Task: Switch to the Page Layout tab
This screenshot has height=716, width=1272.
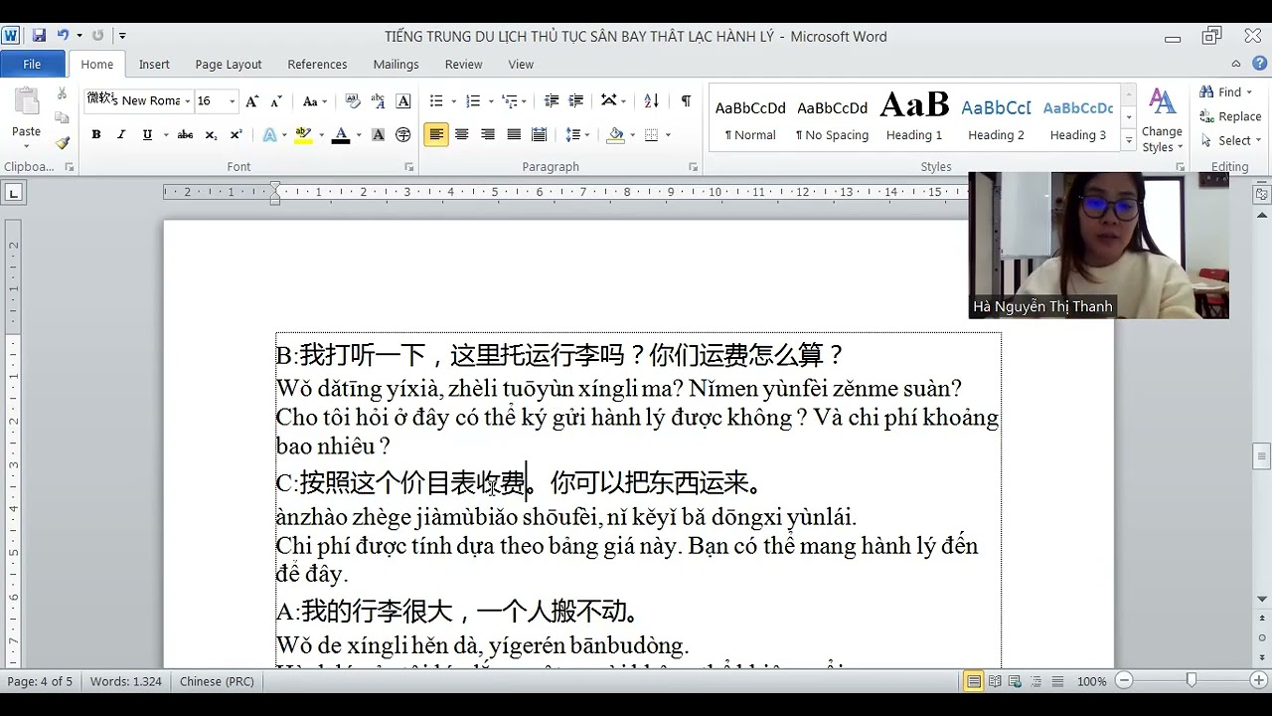Action: pos(229,64)
